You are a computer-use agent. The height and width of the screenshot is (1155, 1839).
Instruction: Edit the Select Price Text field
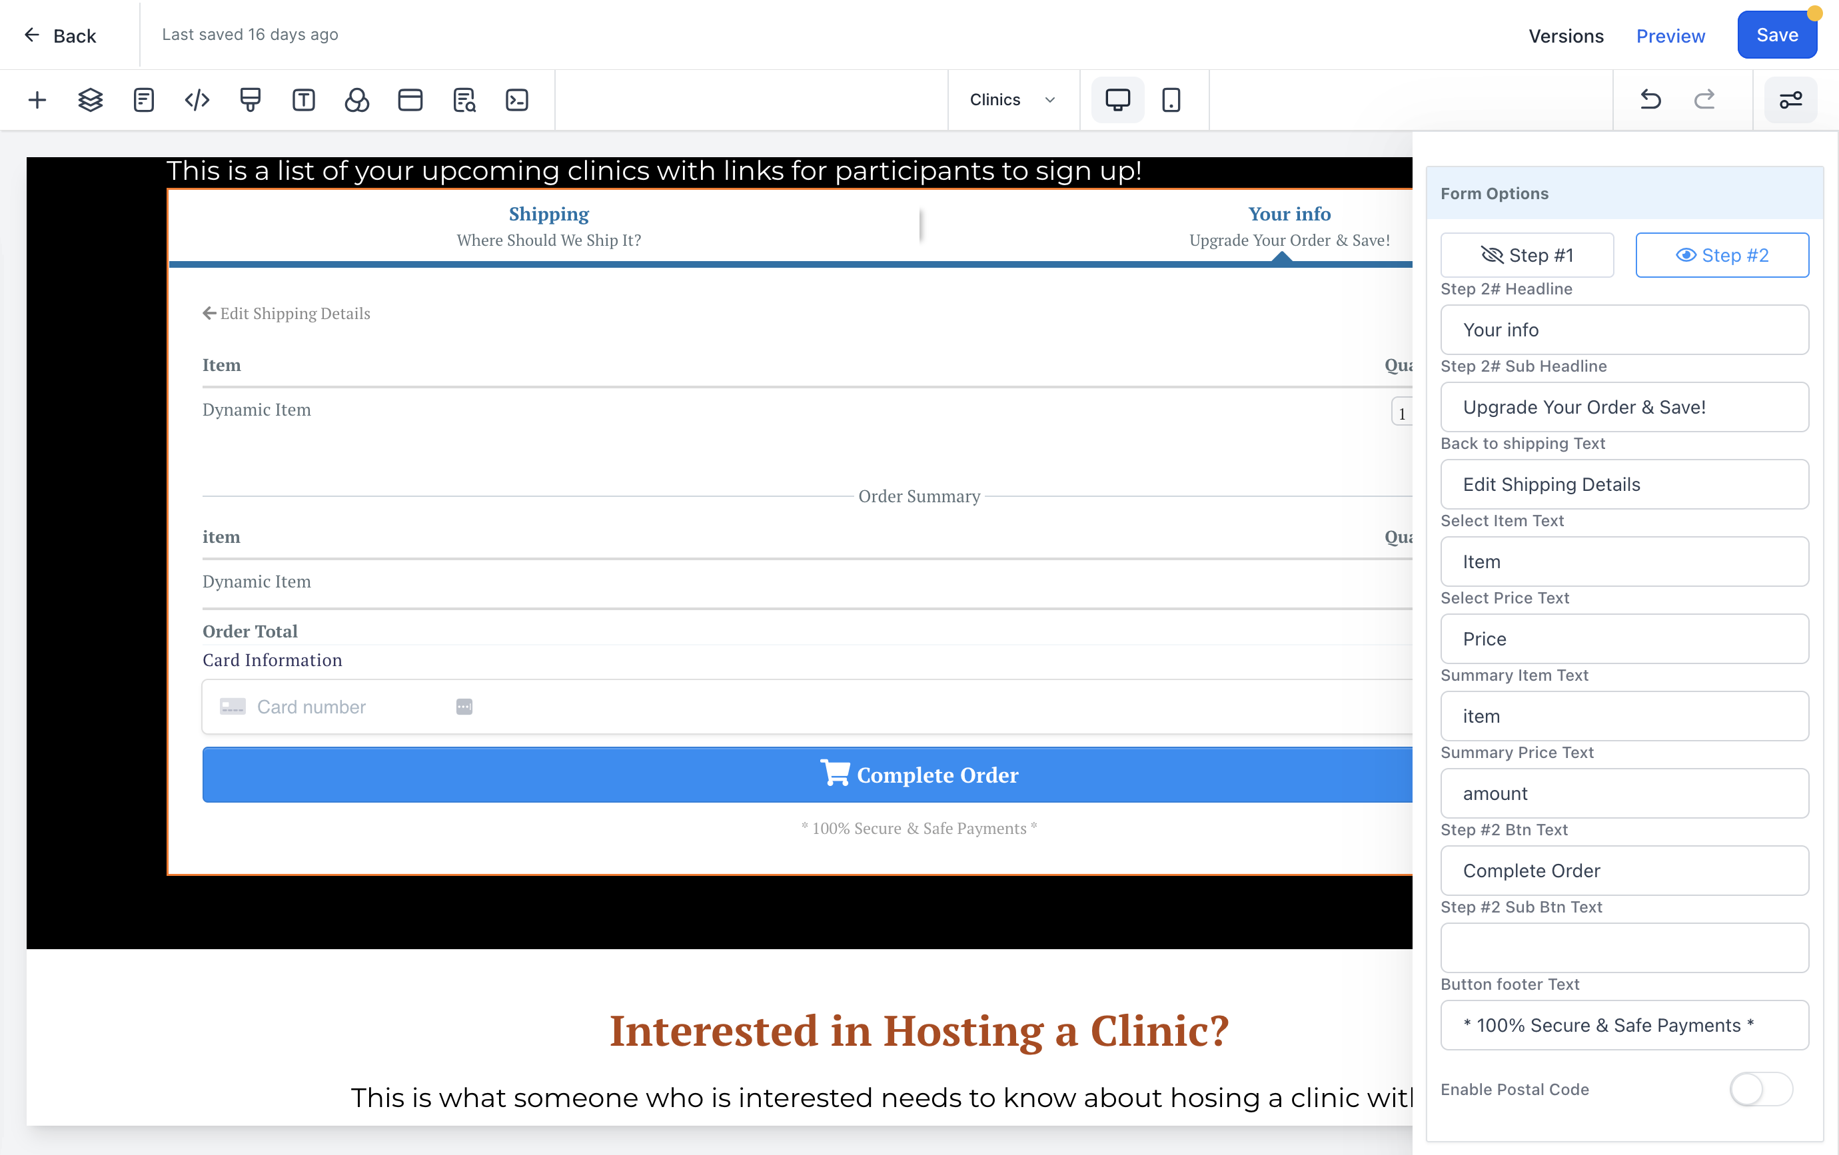pyautogui.click(x=1624, y=639)
